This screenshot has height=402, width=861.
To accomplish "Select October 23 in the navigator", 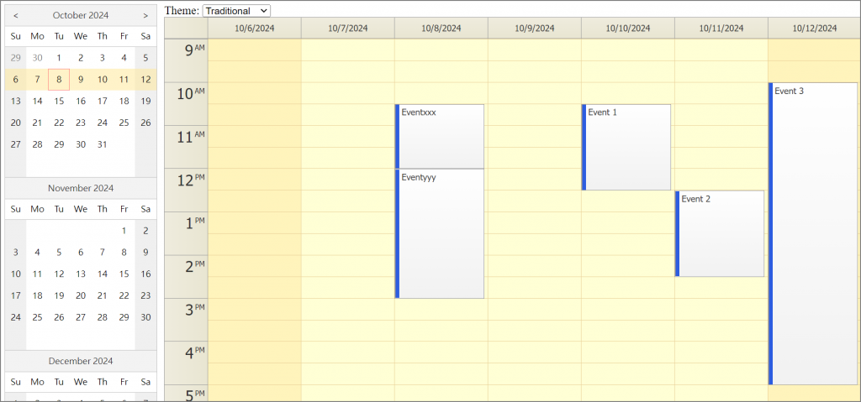I will coord(81,123).
